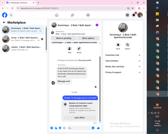
Task: Open the tab search dropdown arrow
Action: coord(3,3)
